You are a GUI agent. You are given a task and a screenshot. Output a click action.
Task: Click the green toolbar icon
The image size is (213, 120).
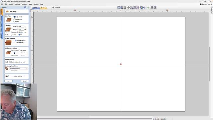point(148,8)
